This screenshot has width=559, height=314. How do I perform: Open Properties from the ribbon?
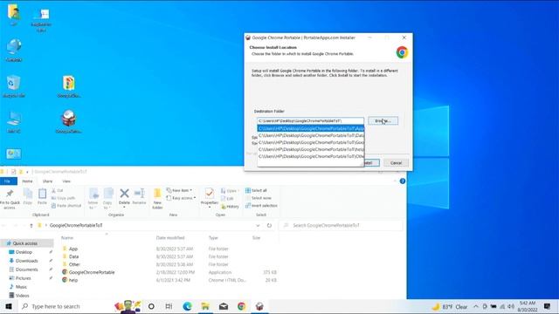[210, 197]
